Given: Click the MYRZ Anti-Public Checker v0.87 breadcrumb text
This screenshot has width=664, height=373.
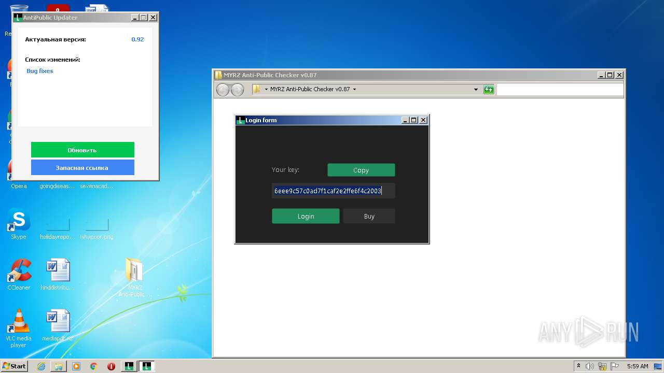Looking at the screenshot, I should coord(310,89).
